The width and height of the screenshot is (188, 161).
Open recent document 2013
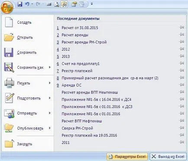coord(66,57)
